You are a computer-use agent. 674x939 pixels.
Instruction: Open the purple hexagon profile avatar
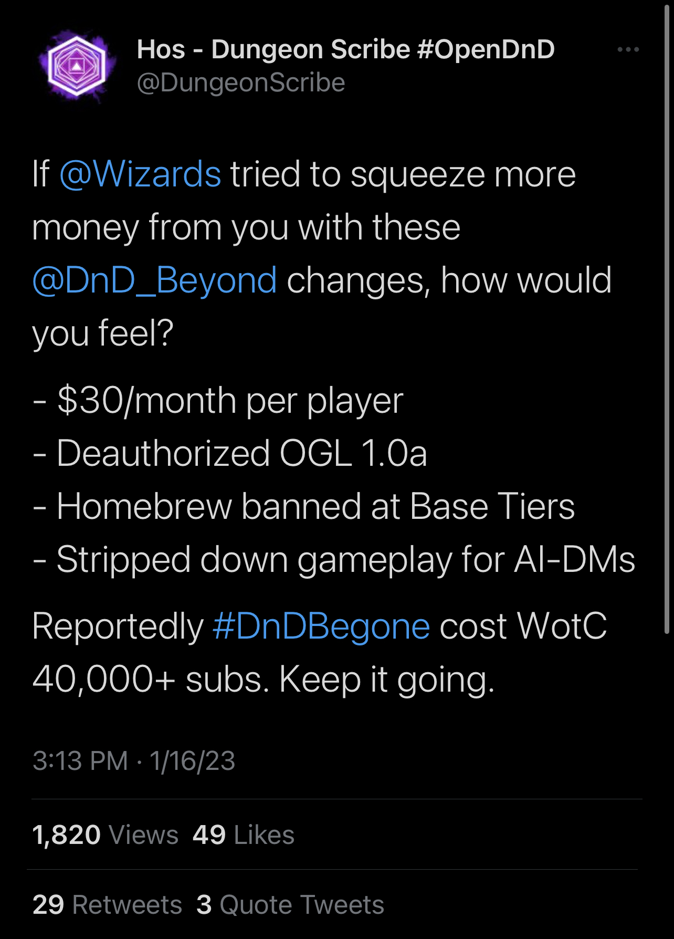click(77, 66)
